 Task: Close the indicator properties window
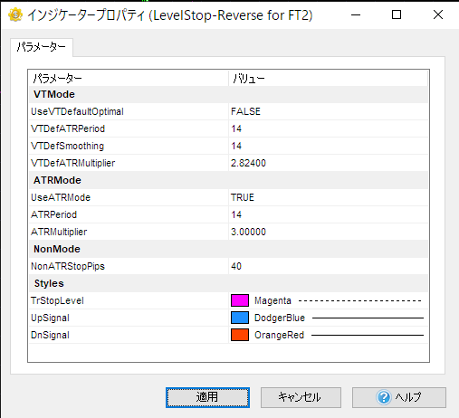(x=438, y=14)
